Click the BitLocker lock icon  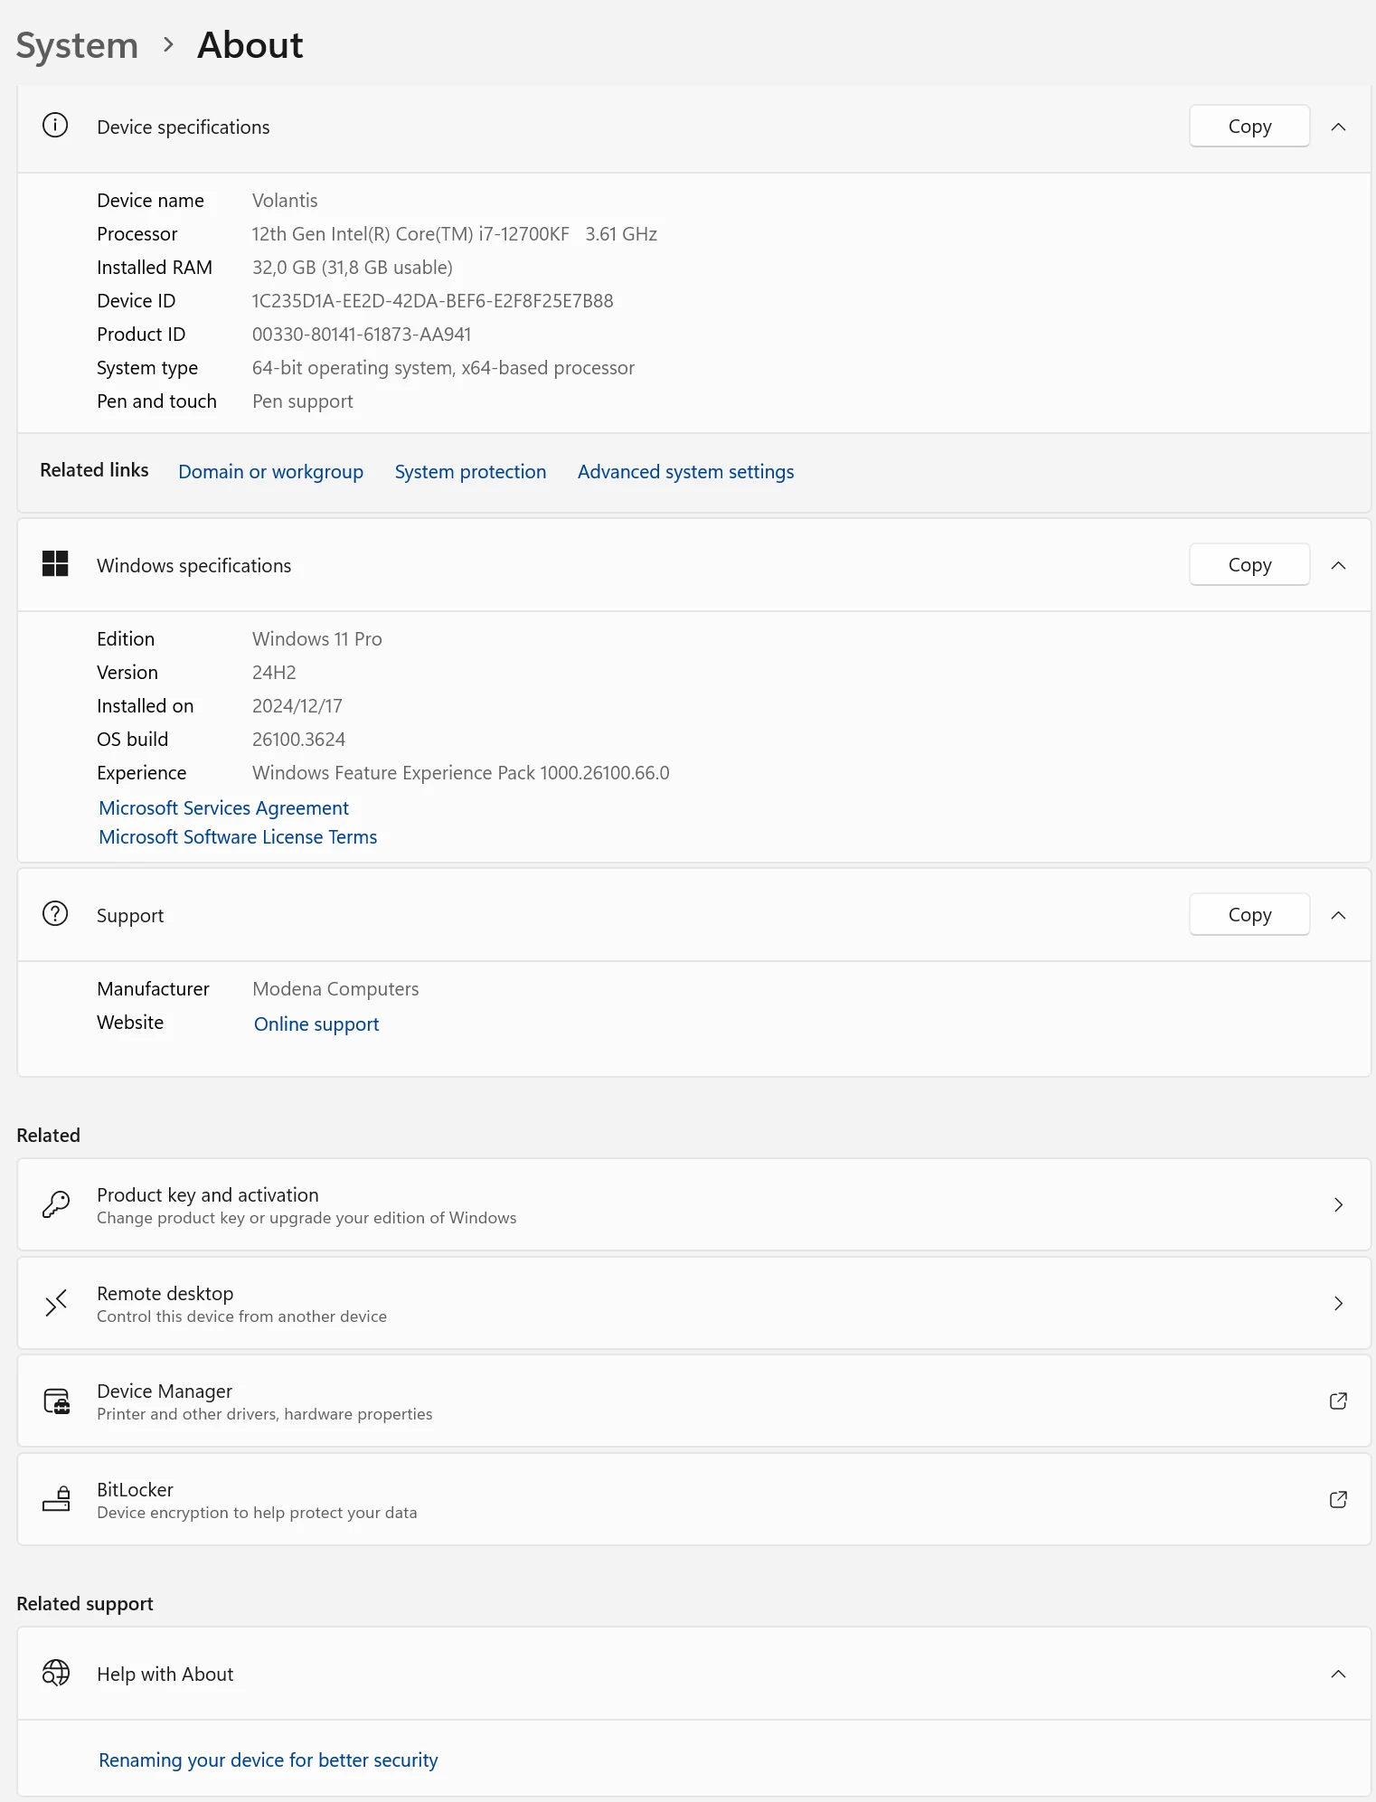point(57,1499)
